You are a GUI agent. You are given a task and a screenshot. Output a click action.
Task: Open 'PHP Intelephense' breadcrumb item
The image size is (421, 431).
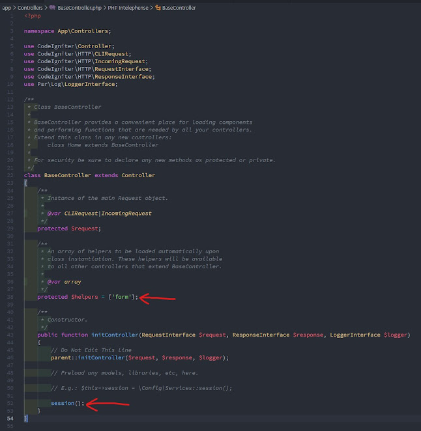tap(128, 8)
